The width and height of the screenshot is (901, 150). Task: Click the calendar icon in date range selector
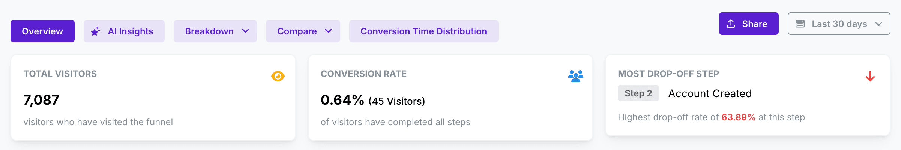pyautogui.click(x=800, y=24)
